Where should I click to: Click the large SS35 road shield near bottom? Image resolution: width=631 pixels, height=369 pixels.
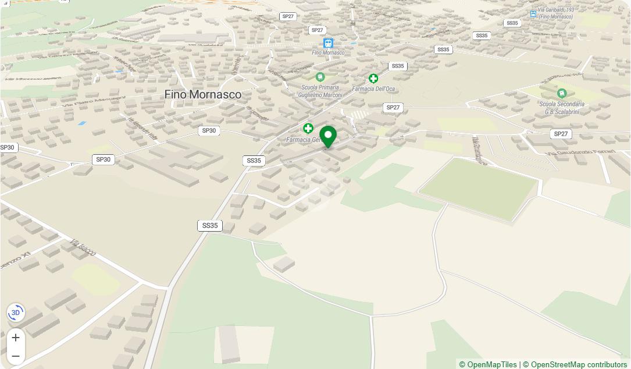[210, 226]
